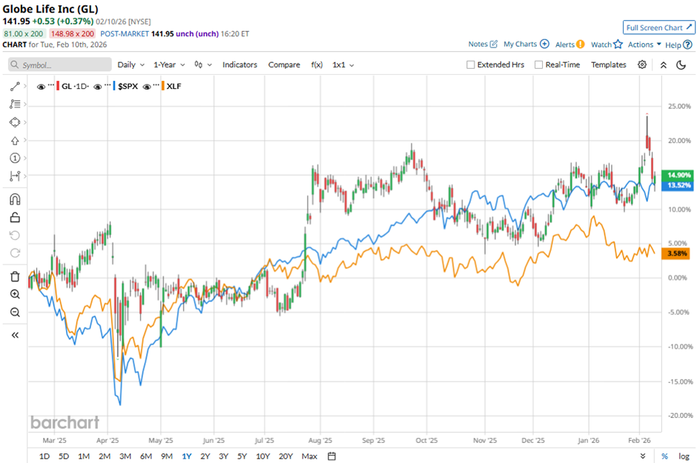The width and height of the screenshot is (697, 463).
Task: Switch to the 6M time range
Action: [x=146, y=456]
